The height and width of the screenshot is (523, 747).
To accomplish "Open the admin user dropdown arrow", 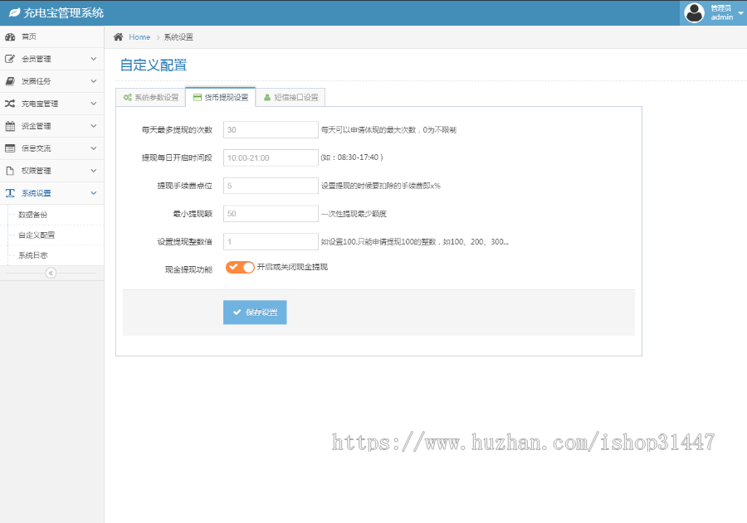I will (x=741, y=13).
